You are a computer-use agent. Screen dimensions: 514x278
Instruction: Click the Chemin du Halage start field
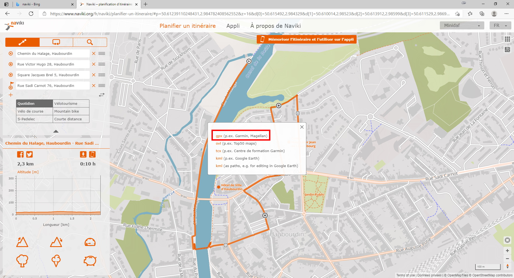52,53
